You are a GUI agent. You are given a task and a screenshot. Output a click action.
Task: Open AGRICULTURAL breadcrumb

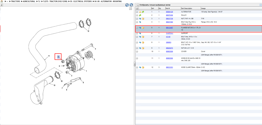click(x=29, y=1)
